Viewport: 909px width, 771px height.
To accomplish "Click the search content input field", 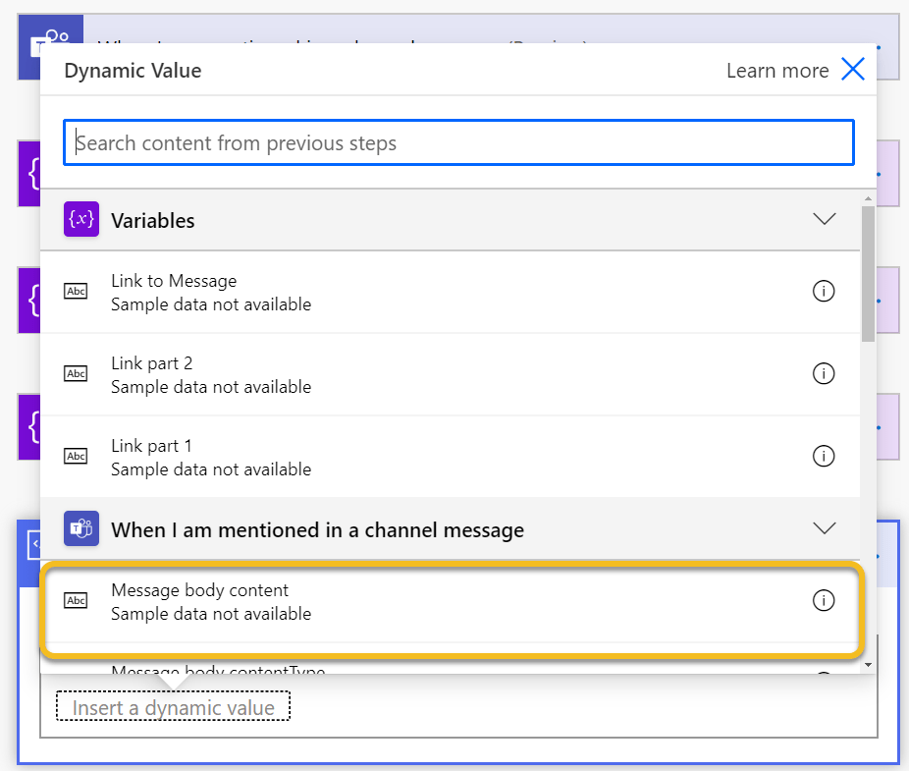I will click(458, 143).
